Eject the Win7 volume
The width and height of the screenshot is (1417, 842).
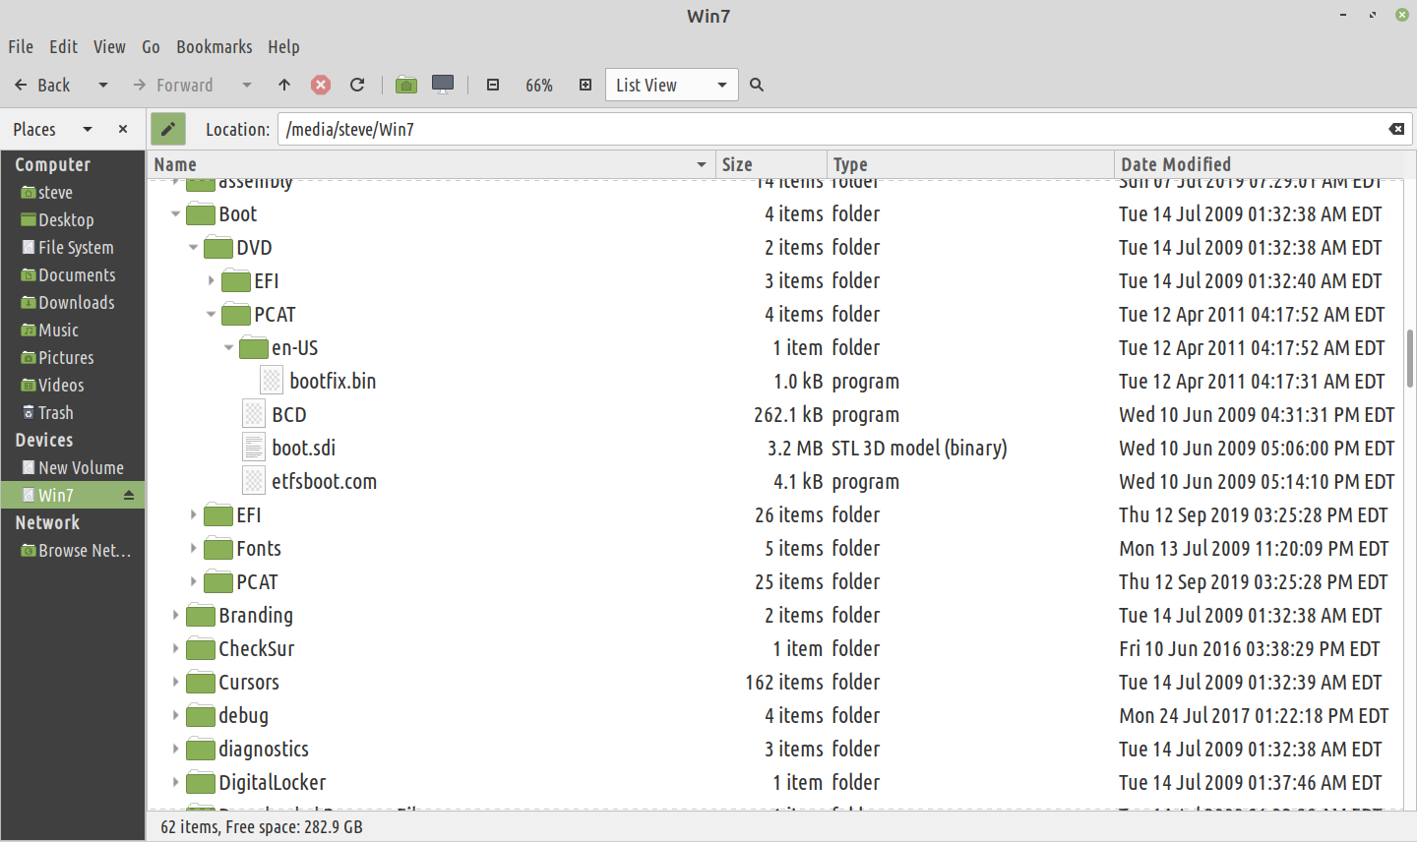[x=129, y=496]
